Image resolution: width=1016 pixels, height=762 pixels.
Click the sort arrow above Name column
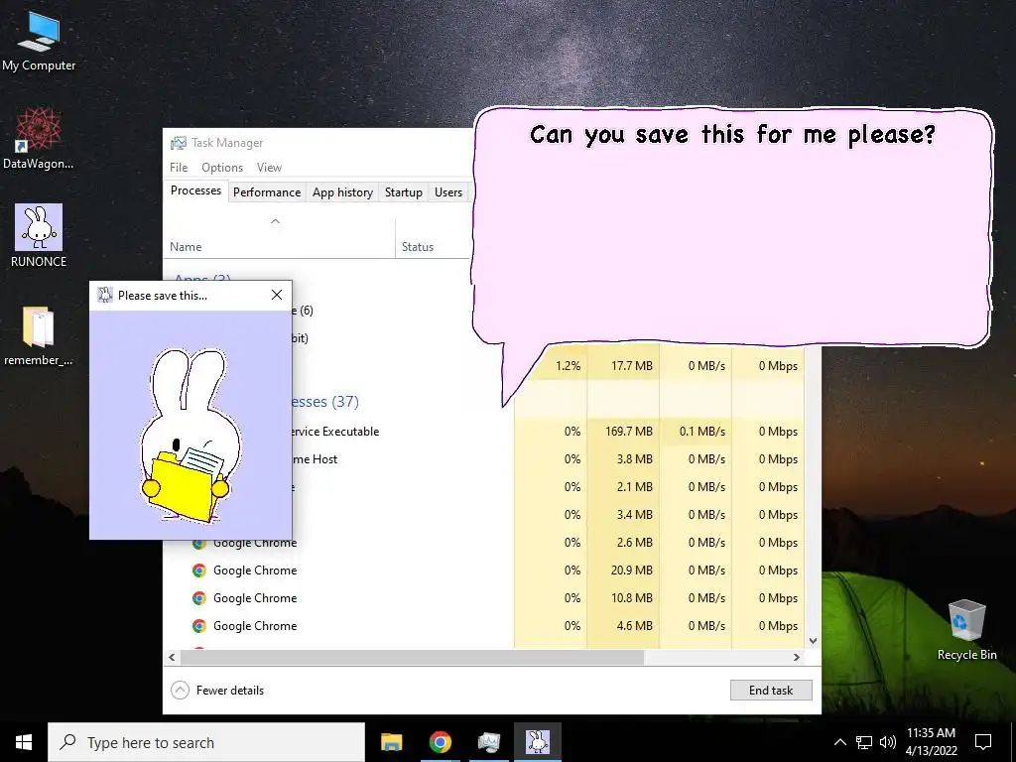(276, 221)
